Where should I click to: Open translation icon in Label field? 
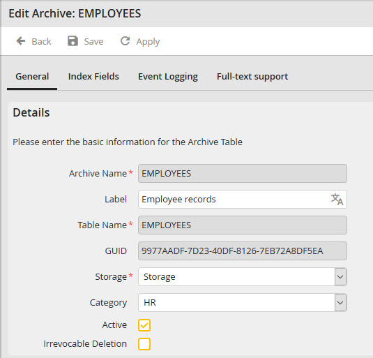337,199
